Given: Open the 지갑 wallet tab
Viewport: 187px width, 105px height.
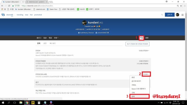Looking at the screenshot, I should (141, 38).
